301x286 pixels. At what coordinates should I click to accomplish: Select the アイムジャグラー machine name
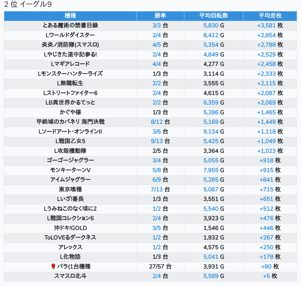(x=70, y=180)
